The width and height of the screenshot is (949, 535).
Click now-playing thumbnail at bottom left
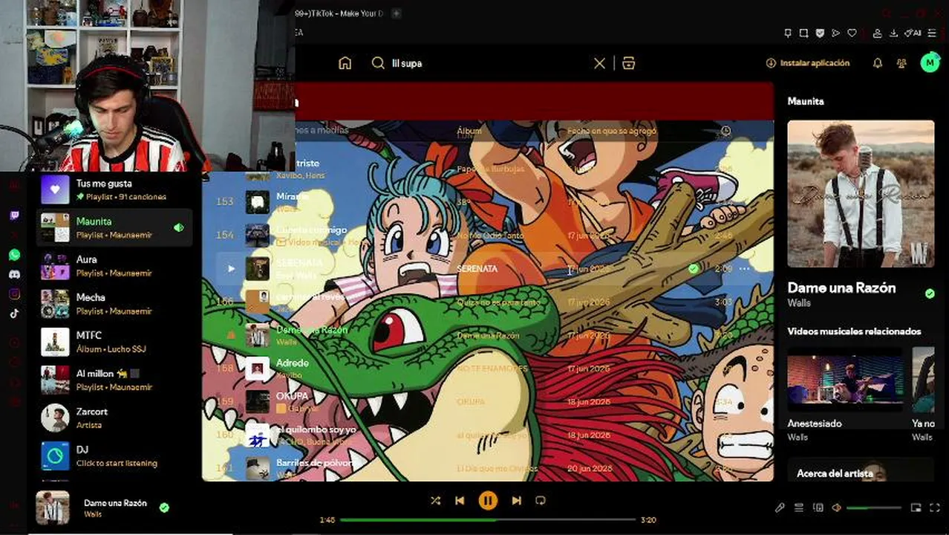pos(53,508)
